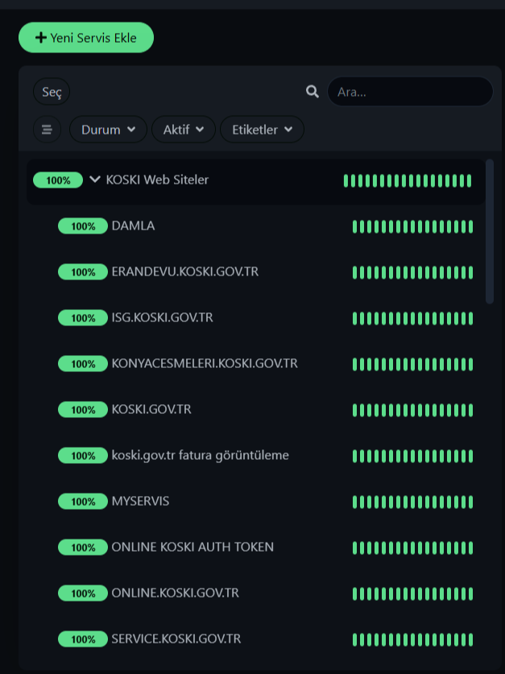Open the Aktif filter dropdown

click(x=184, y=130)
